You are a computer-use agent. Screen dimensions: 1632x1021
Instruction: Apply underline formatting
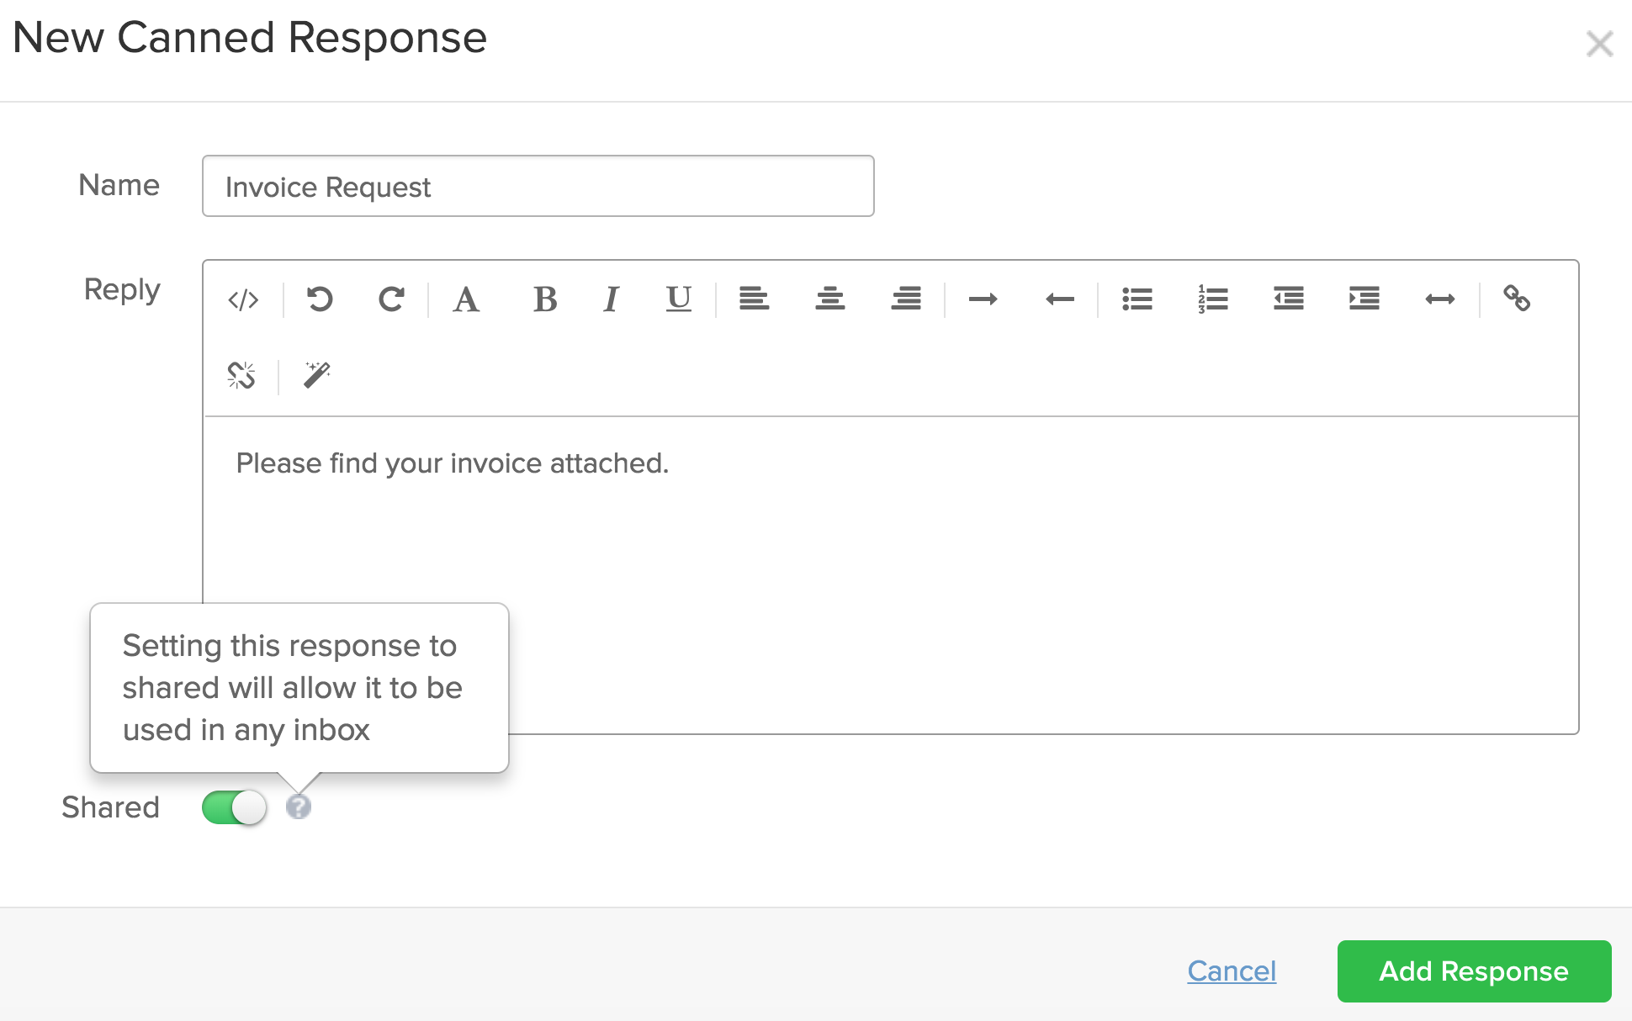pos(678,299)
